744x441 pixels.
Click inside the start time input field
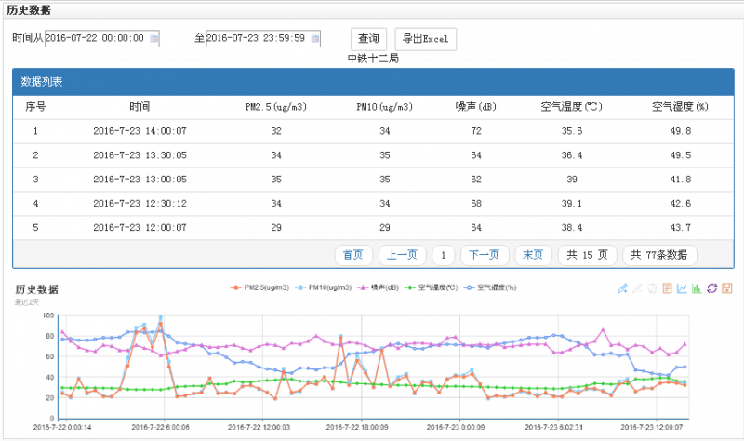95,38
